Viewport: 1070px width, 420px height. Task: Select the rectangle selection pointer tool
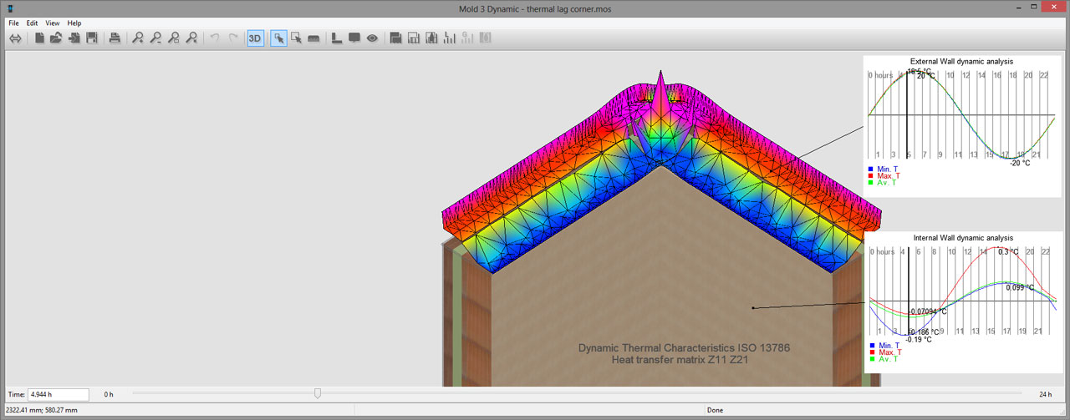[296, 38]
